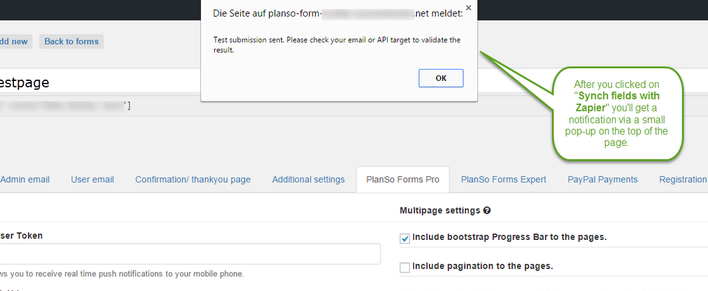
Task: Go to Additional settings tab
Action: click(x=308, y=180)
